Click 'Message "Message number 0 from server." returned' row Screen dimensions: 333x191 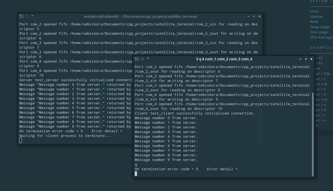[x=75, y=84]
